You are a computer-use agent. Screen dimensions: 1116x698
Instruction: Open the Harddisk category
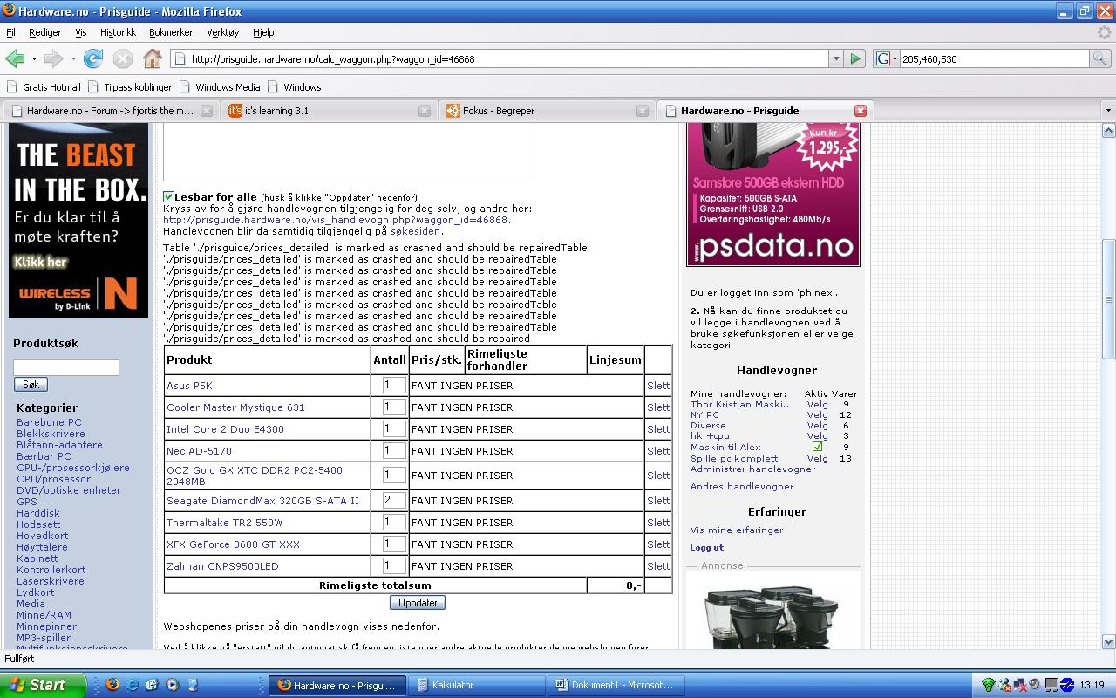(38, 513)
